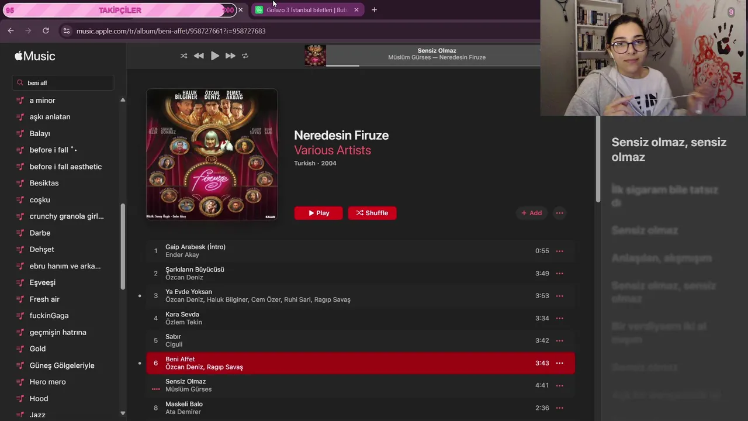Screen dimensions: 748x421
Task: Open the aşkı anlatan playlist
Action: click(50, 117)
